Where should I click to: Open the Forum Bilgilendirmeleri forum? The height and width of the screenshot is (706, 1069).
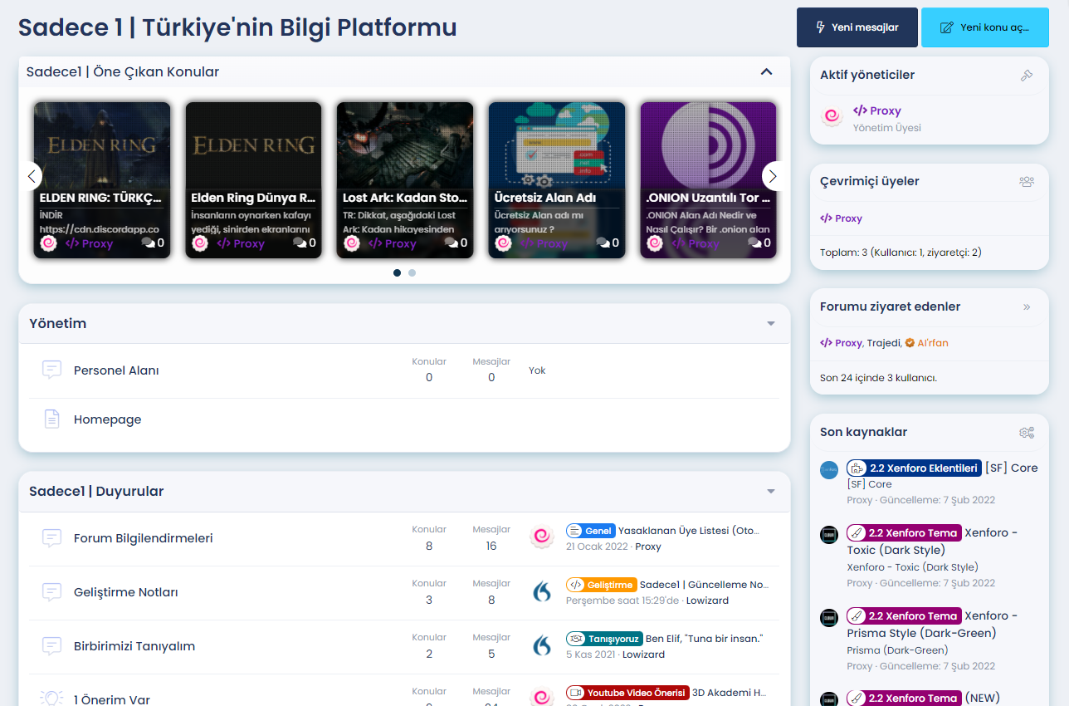(144, 538)
